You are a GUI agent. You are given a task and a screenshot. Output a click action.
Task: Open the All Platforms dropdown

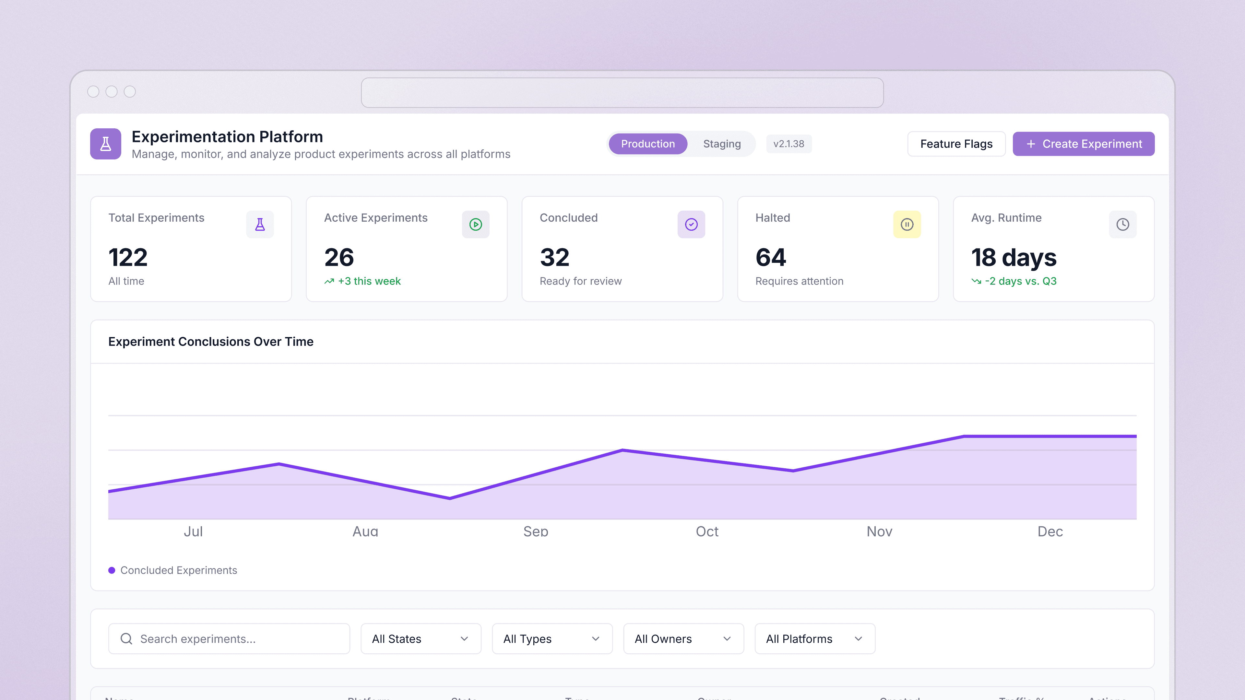815,639
